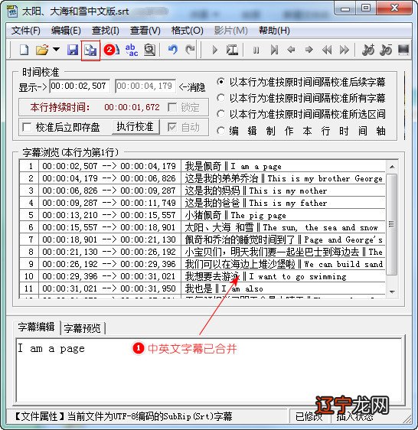Click the music note plus icon
418x430 pixels.
tap(367, 50)
